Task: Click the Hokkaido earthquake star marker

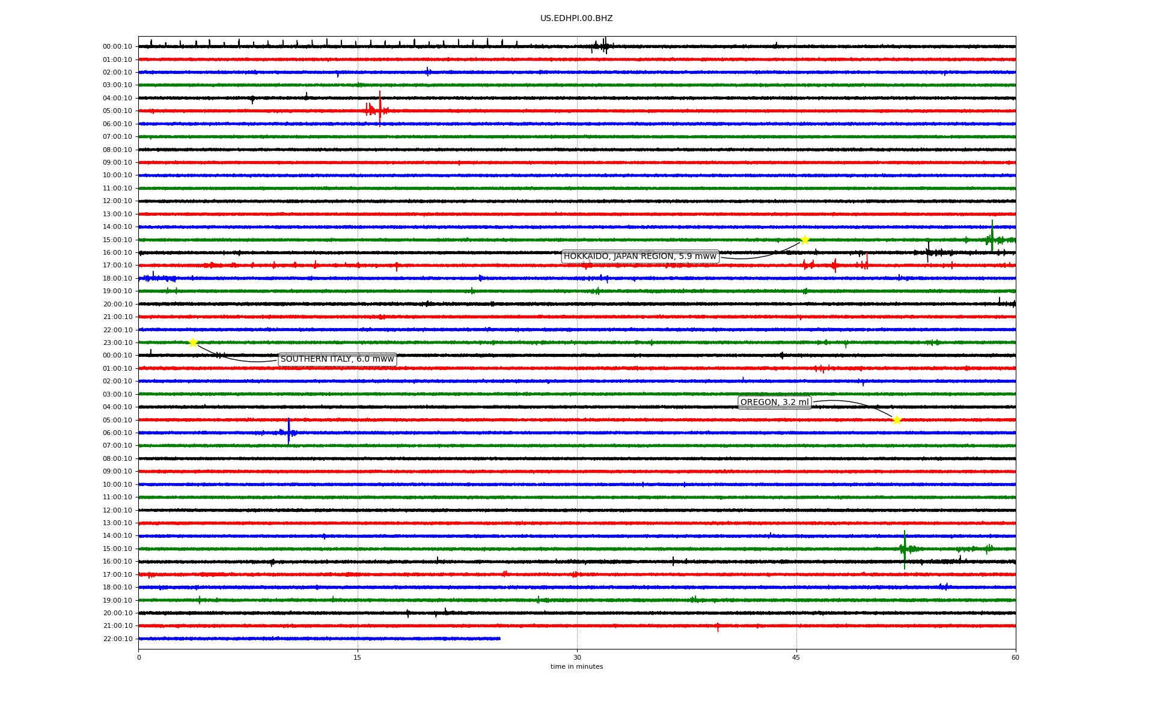Action: (x=805, y=240)
